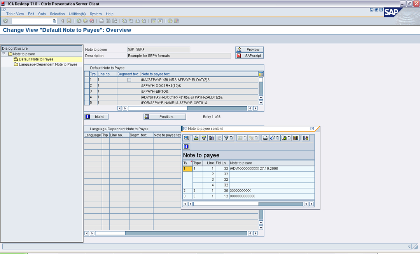Collapse the Note to payee tree node
Image resolution: width=420 pixels, height=254 pixels.
[4, 54]
